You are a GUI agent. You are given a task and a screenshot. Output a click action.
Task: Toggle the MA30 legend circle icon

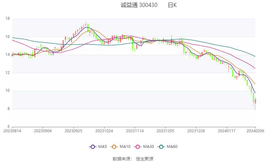[138, 147]
